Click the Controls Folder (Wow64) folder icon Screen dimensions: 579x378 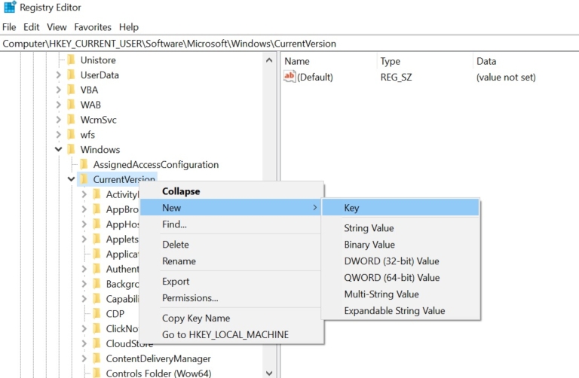(x=97, y=373)
